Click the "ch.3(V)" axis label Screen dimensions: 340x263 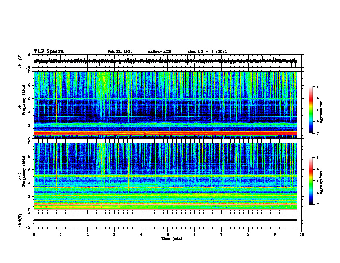pyautogui.click(x=20, y=220)
